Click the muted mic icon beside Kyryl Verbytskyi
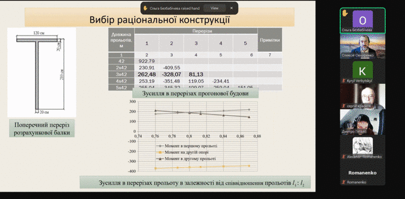The image size is (405, 199). click(344, 81)
